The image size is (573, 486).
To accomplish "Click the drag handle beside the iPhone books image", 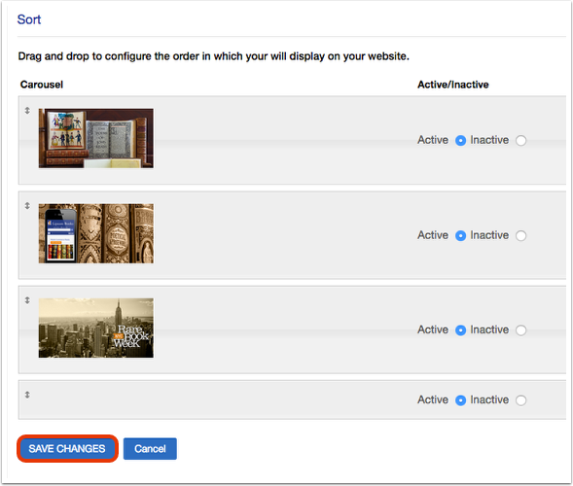I will (x=27, y=205).
